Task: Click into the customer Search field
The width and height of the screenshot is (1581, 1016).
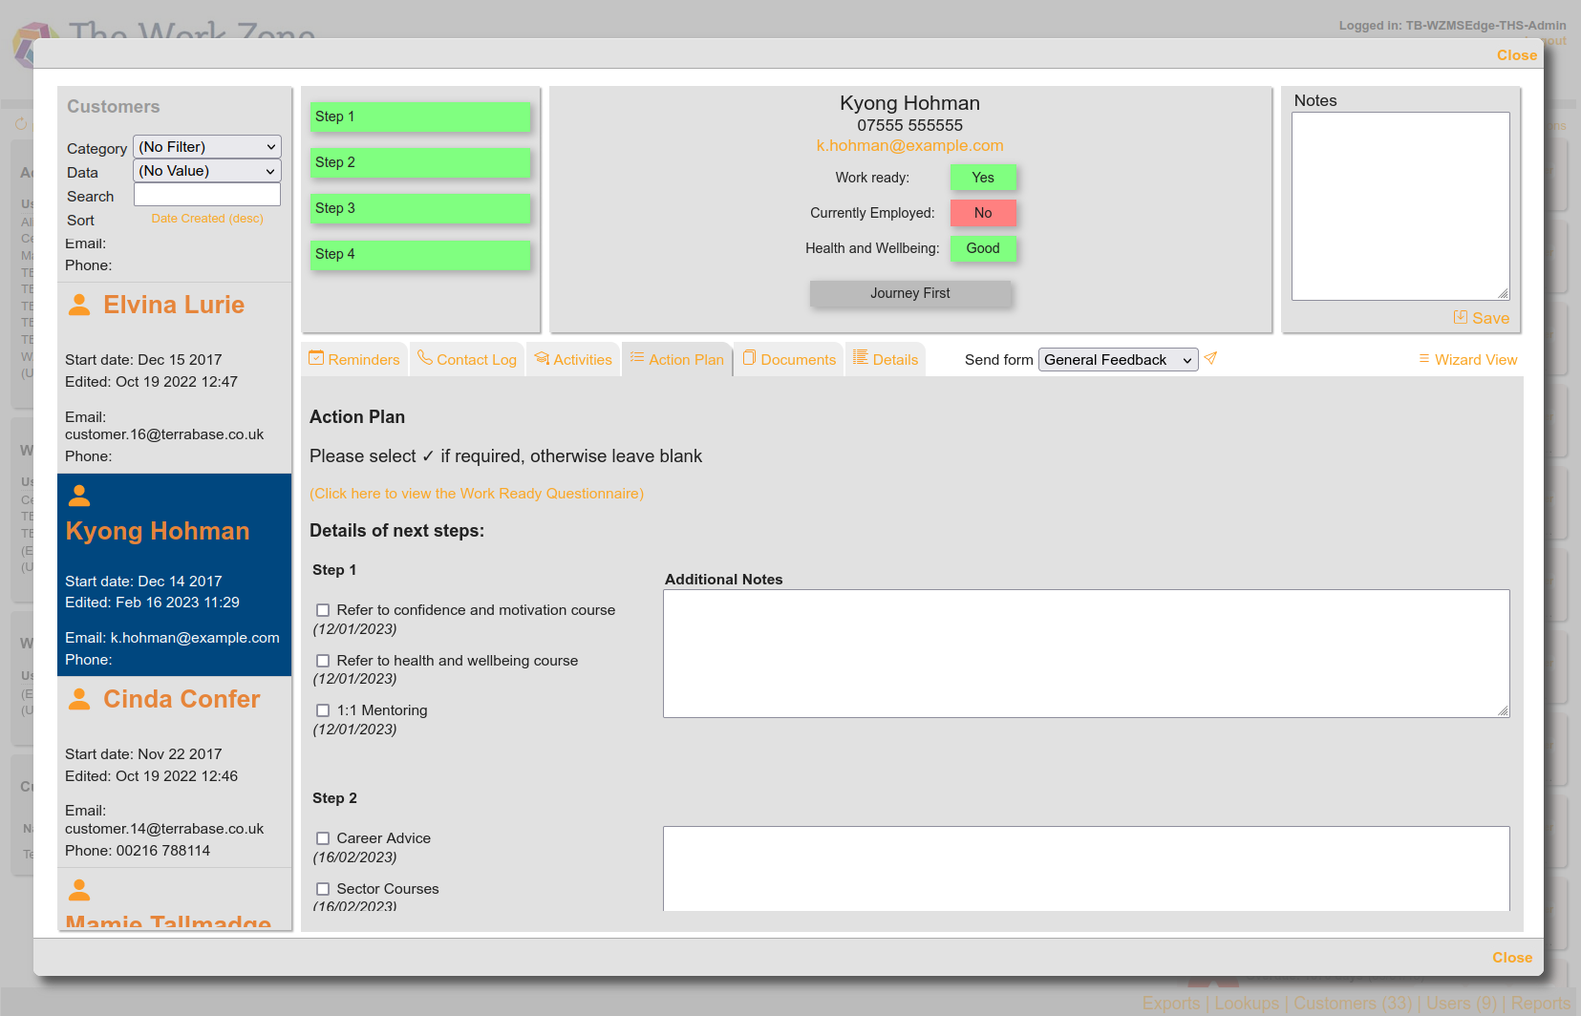Action: (206, 195)
